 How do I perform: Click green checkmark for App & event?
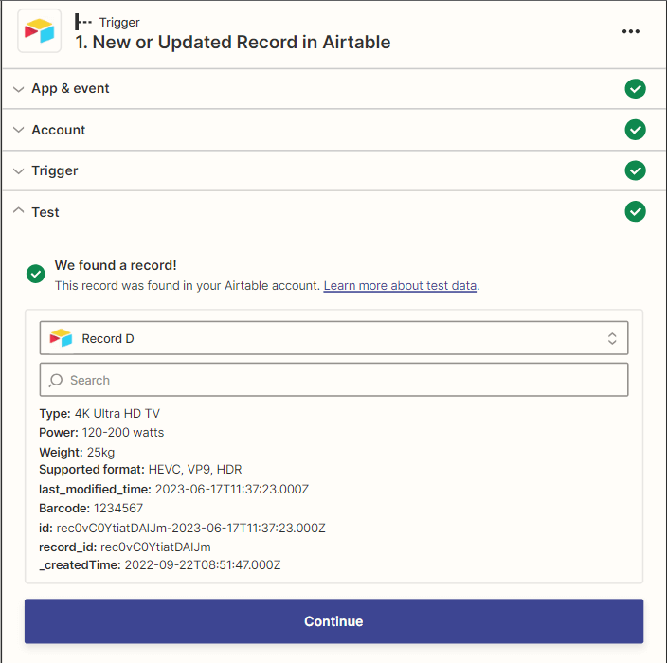[635, 88]
